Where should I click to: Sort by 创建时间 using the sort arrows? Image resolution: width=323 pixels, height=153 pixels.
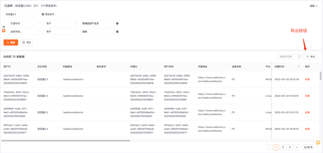[x=299, y=66]
